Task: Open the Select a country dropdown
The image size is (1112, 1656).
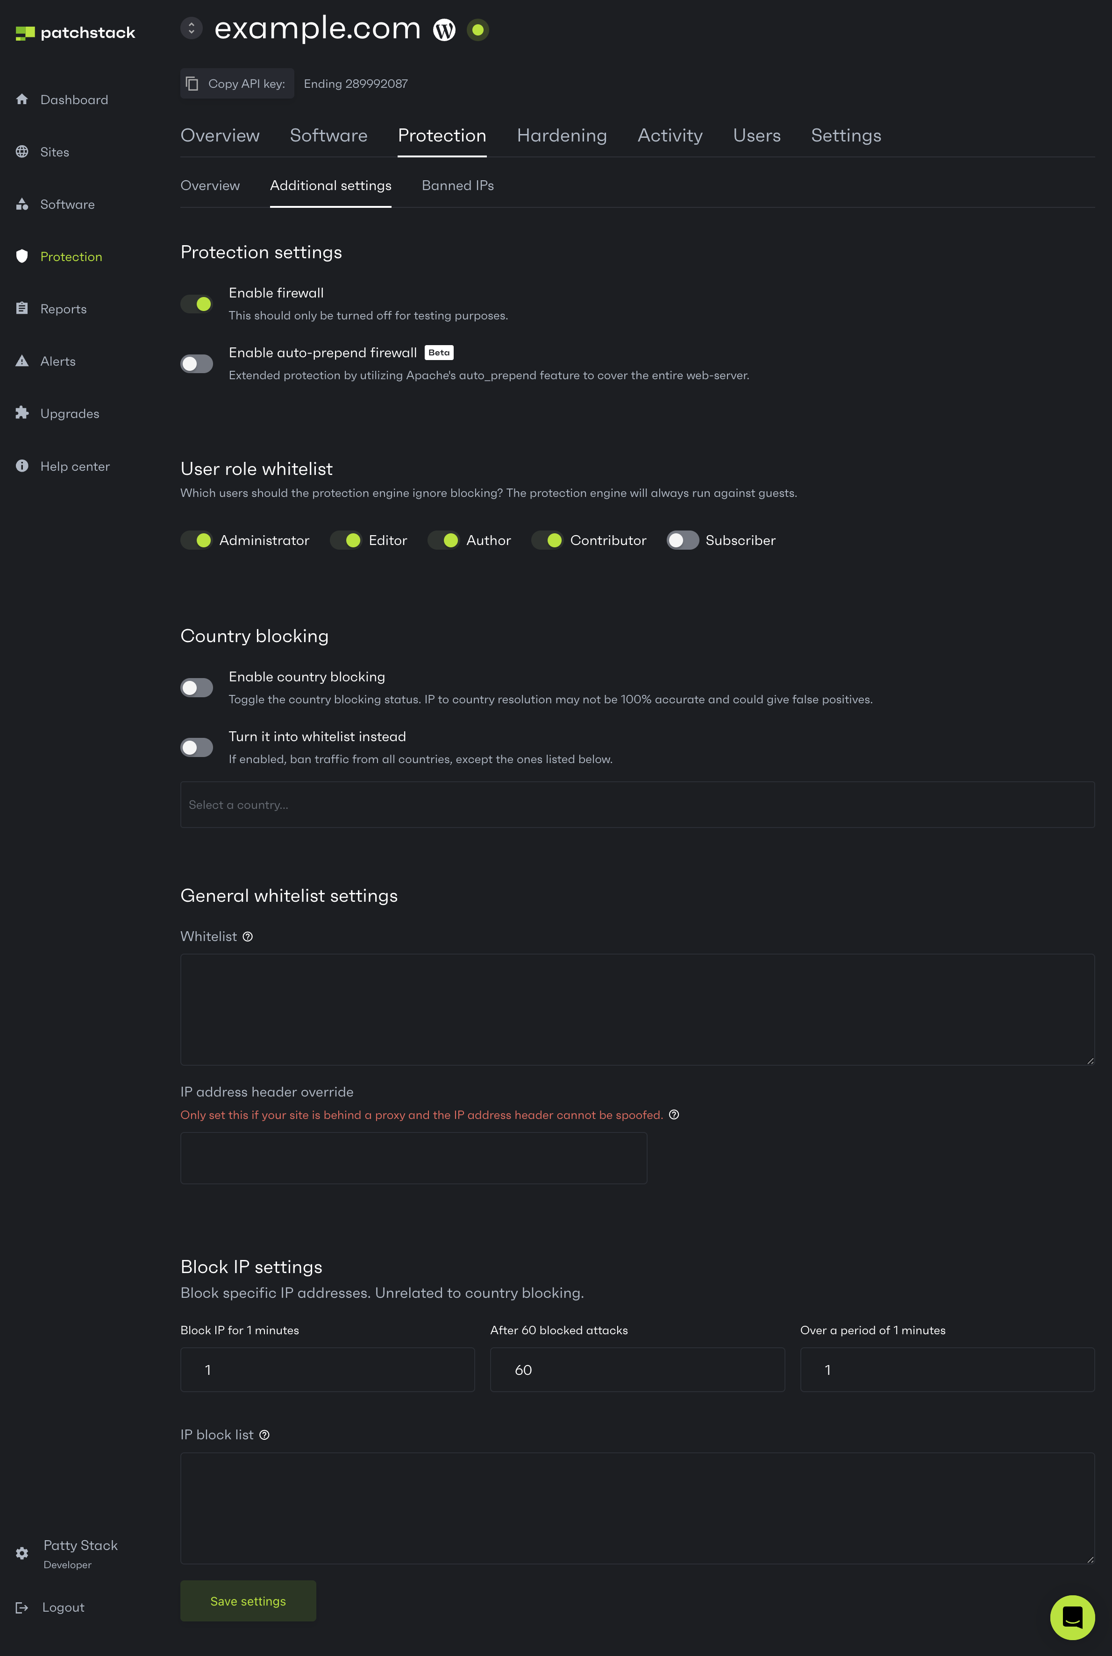Action: click(x=637, y=805)
